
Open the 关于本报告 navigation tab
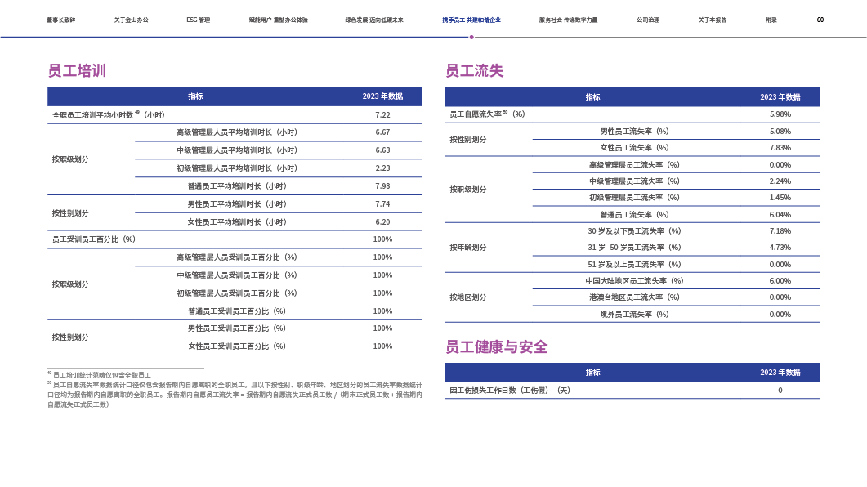coord(712,20)
